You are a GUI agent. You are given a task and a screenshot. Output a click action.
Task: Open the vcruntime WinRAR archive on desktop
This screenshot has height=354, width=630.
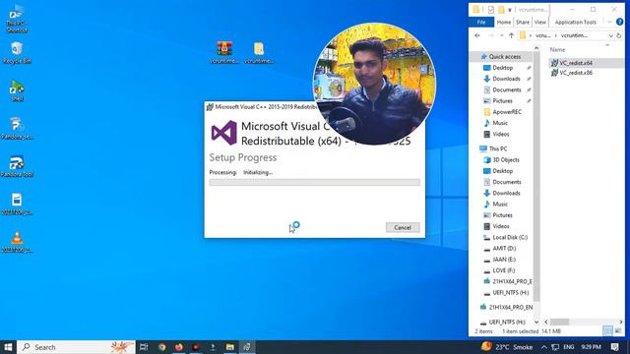(x=224, y=52)
